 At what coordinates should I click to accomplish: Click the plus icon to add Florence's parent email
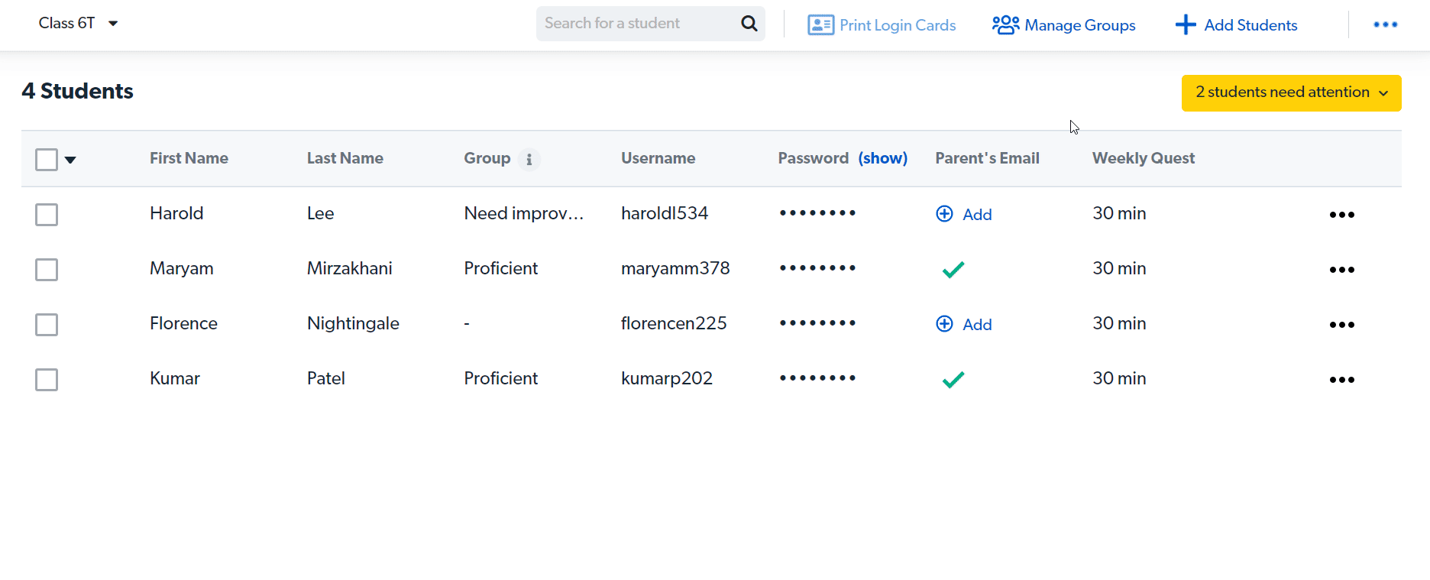(944, 324)
